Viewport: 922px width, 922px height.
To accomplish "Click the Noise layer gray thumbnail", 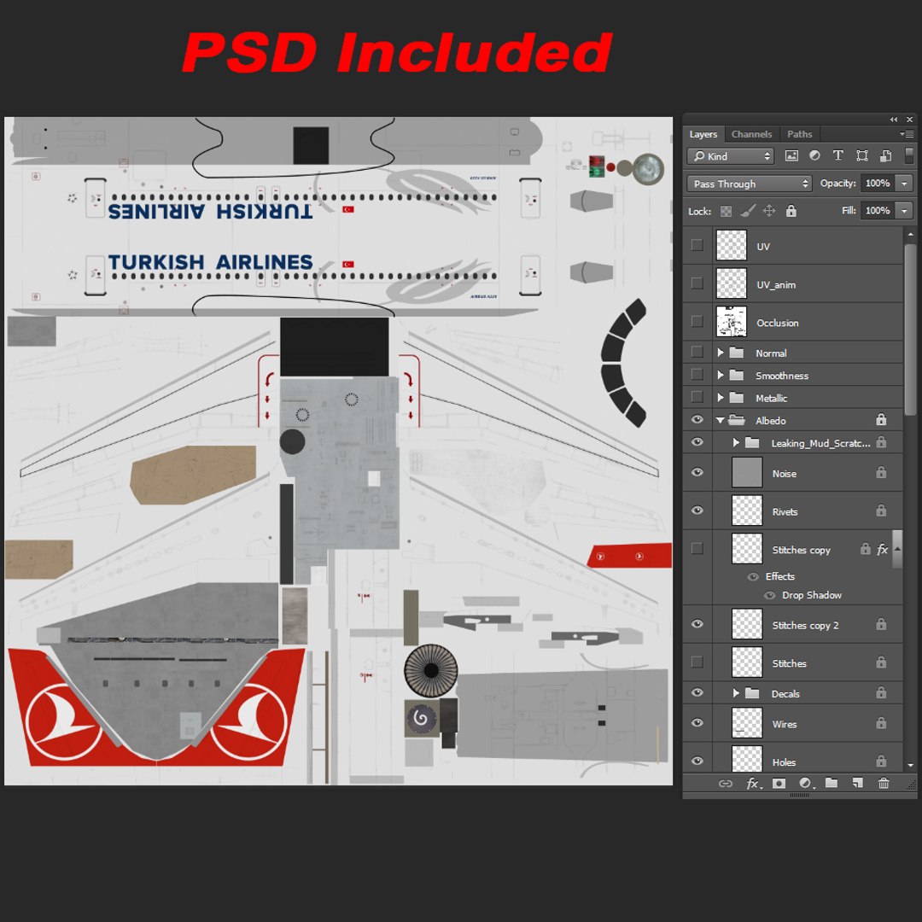I will tap(747, 472).
